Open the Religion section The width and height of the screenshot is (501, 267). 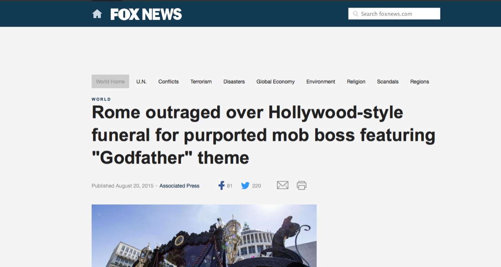click(x=356, y=82)
